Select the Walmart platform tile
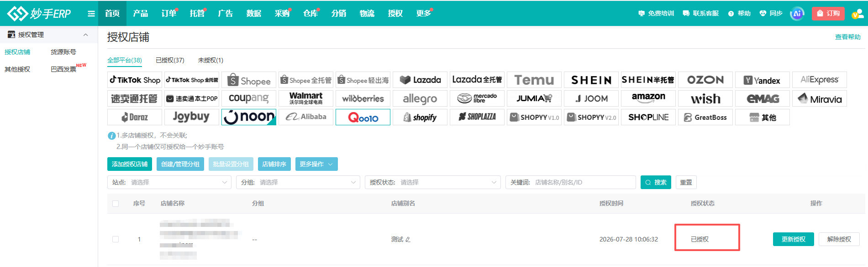Viewport: 868px width, 267px height. [x=306, y=98]
